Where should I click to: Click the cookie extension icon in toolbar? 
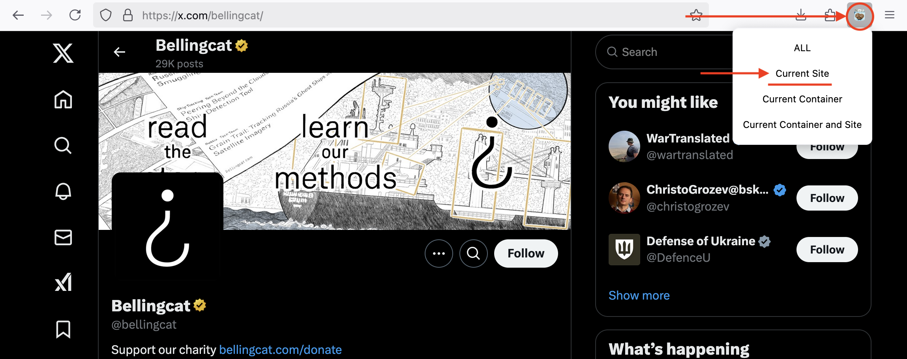point(859,16)
